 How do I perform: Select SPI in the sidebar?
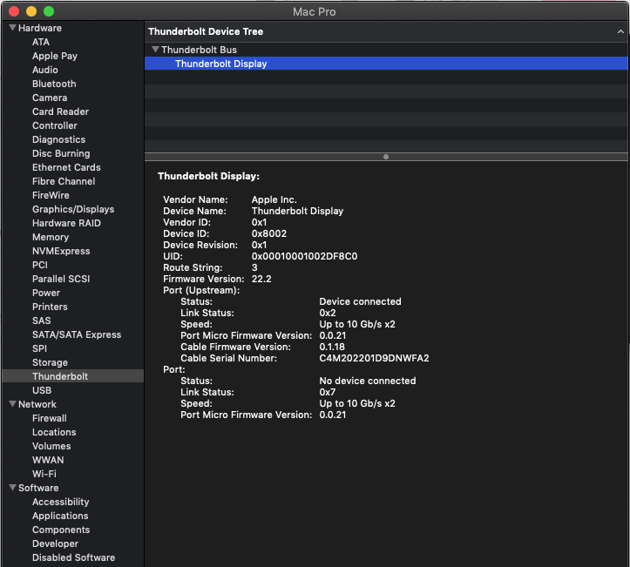pyautogui.click(x=39, y=348)
